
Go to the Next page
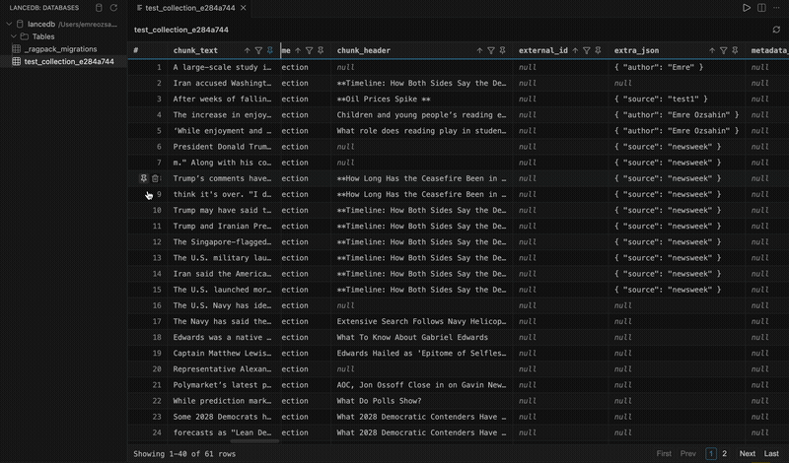tap(748, 453)
